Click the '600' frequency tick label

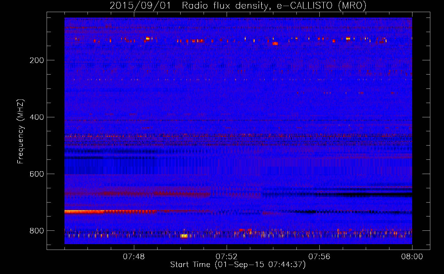point(37,174)
